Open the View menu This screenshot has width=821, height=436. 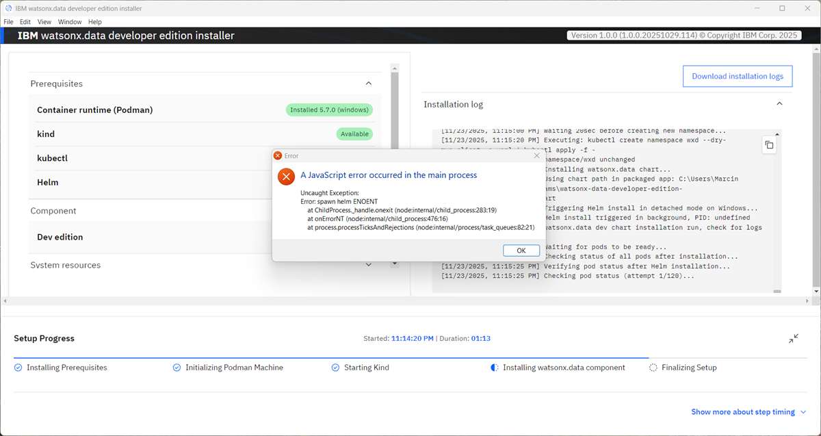tap(44, 22)
